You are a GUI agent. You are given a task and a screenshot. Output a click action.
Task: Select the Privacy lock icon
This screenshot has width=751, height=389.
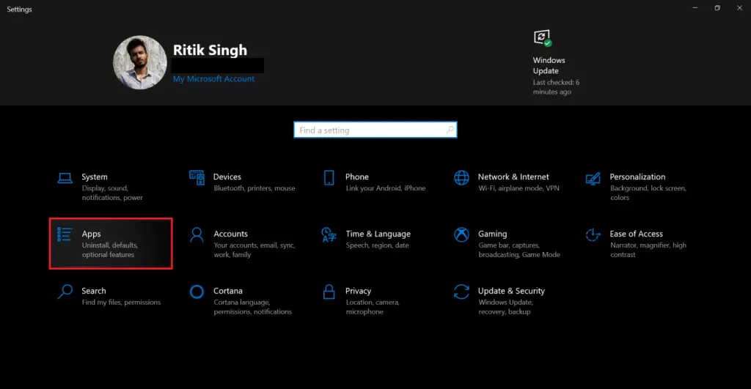(x=329, y=292)
